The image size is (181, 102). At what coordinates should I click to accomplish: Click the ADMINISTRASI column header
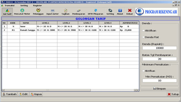129,23
